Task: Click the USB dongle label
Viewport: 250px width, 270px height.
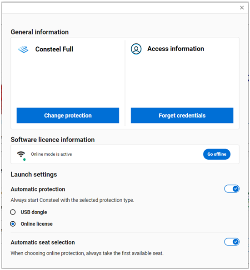Action: (x=34, y=212)
